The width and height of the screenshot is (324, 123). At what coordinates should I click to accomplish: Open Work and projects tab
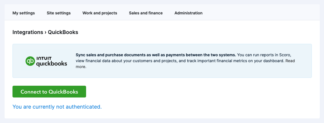[100, 13]
